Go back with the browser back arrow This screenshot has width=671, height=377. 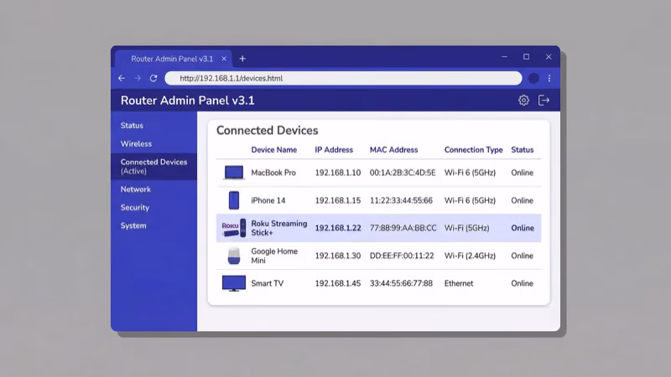(x=122, y=78)
